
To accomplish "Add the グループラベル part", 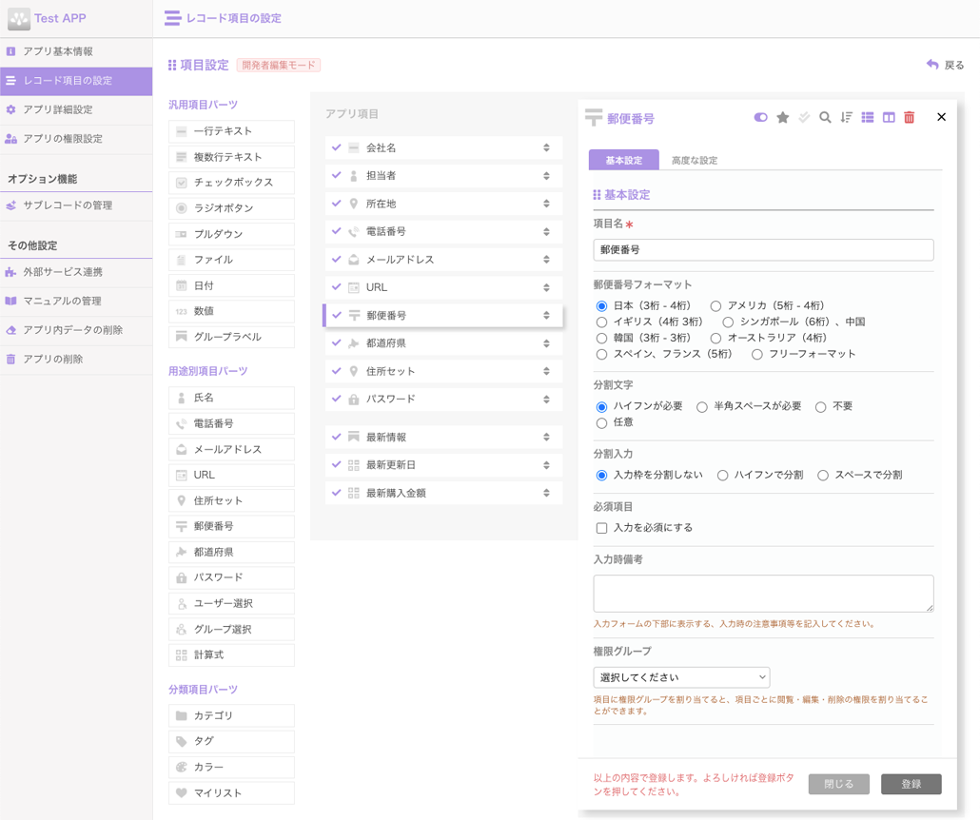I will point(231,337).
